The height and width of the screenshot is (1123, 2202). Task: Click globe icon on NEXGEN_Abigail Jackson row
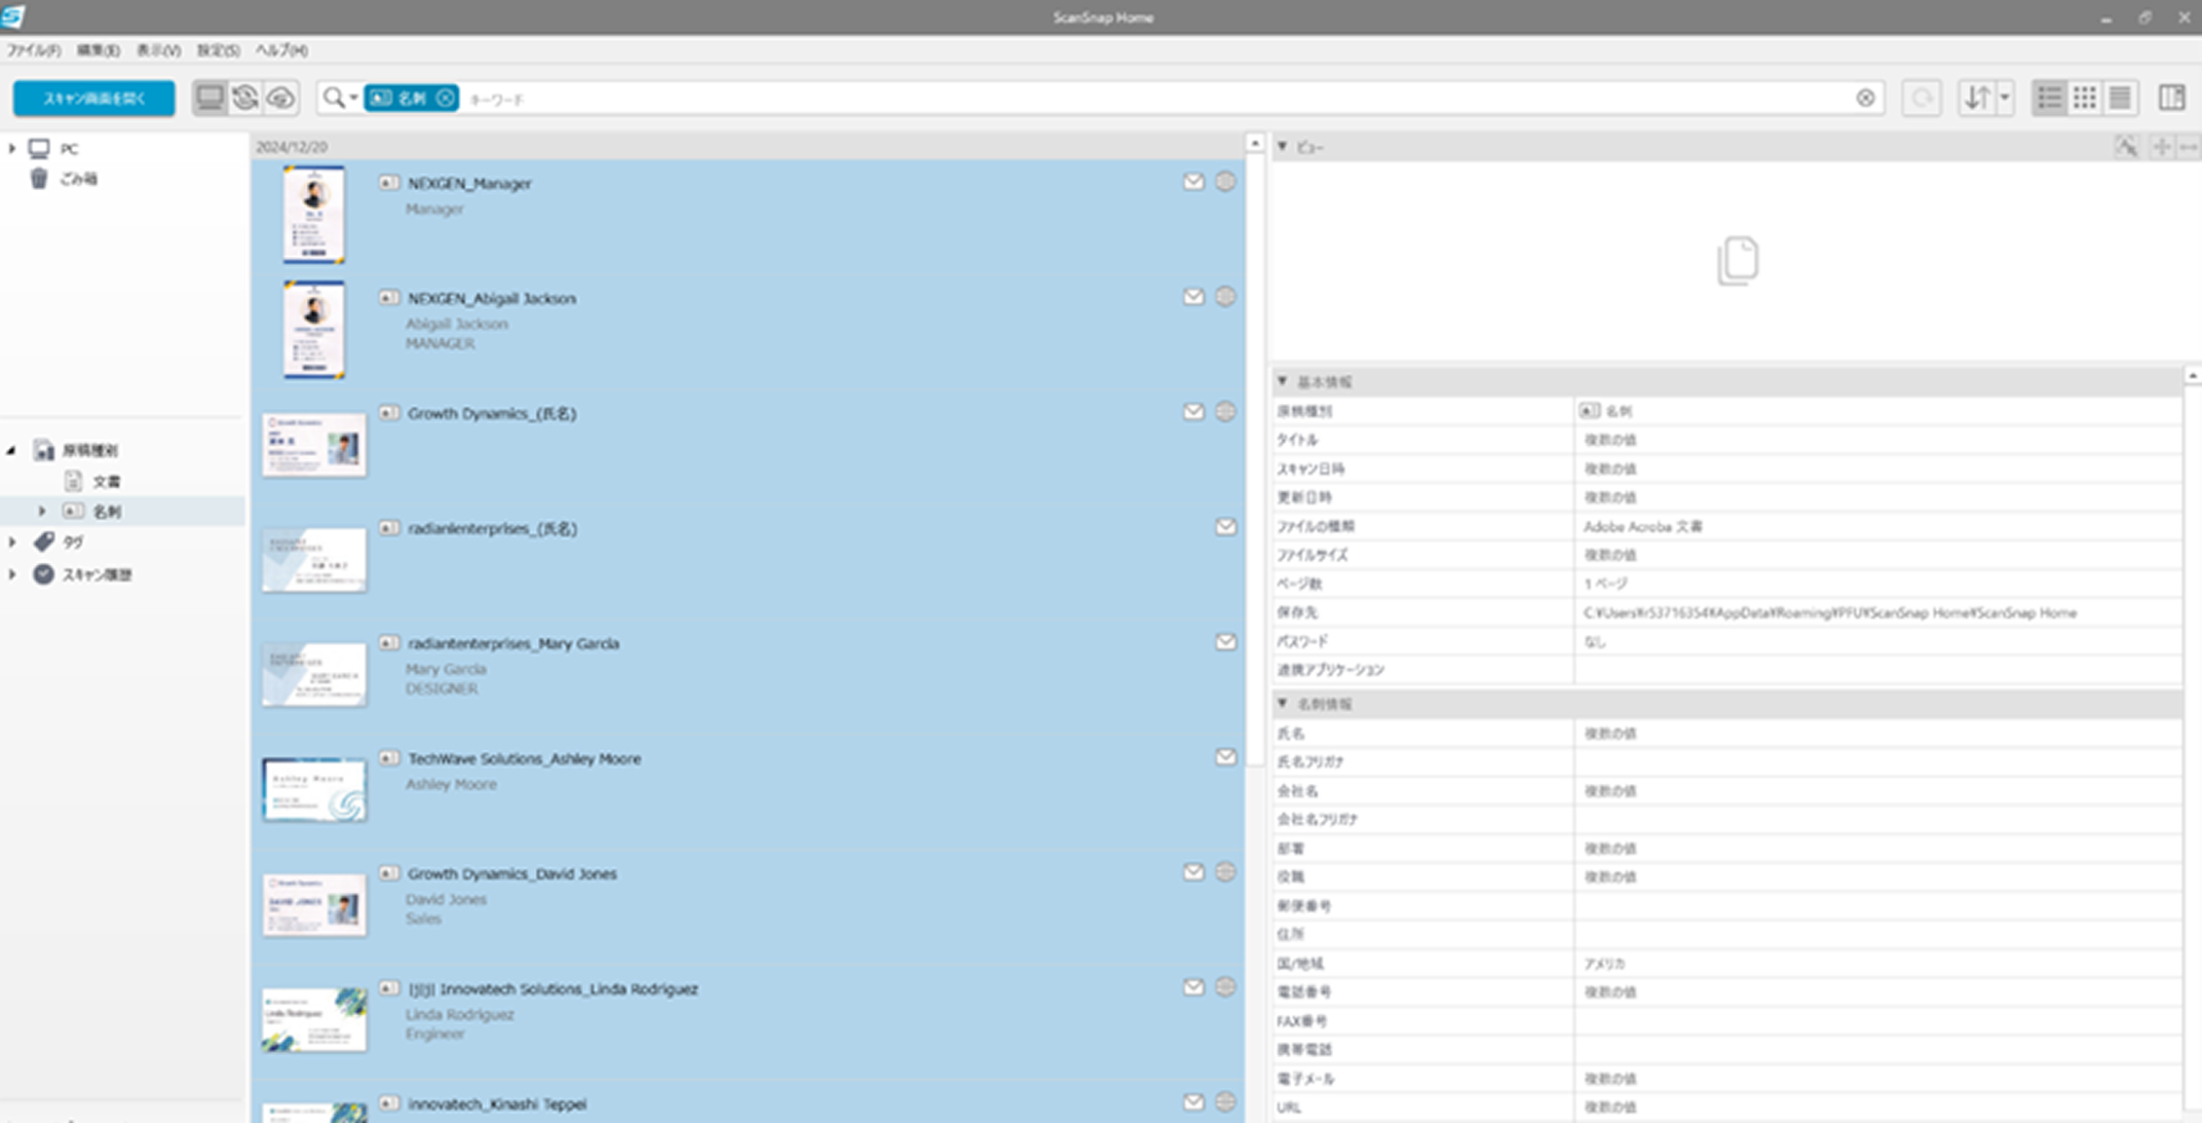[1226, 296]
